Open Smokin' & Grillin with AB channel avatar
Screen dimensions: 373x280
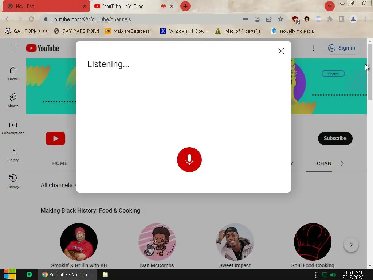pyautogui.click(x=79, y=242)
